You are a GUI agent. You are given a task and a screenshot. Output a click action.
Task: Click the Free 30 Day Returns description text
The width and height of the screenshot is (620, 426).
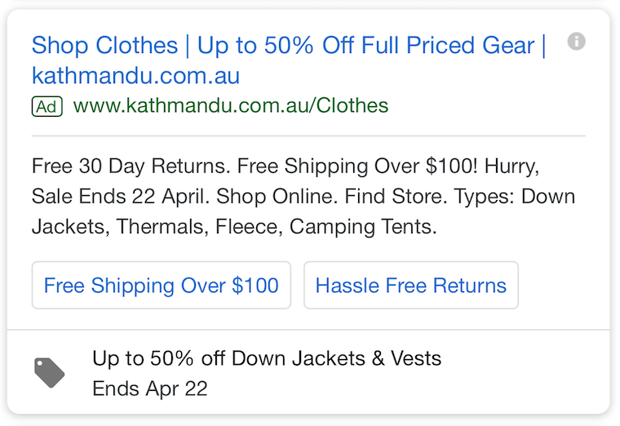[x=131, y=166]
